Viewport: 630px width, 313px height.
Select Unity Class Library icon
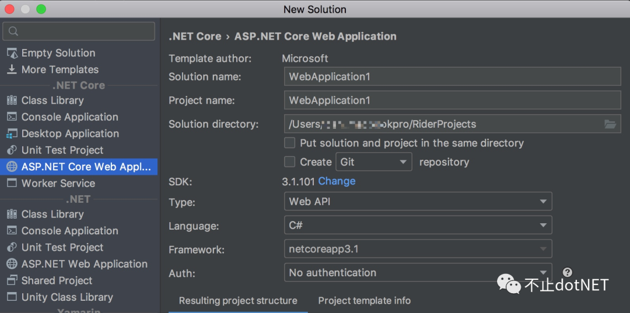pyautogui.click(x=12, y=297)
